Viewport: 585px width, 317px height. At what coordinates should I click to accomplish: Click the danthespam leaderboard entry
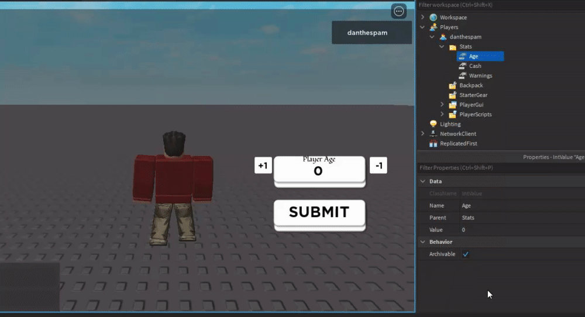click(x=371, y=32)
